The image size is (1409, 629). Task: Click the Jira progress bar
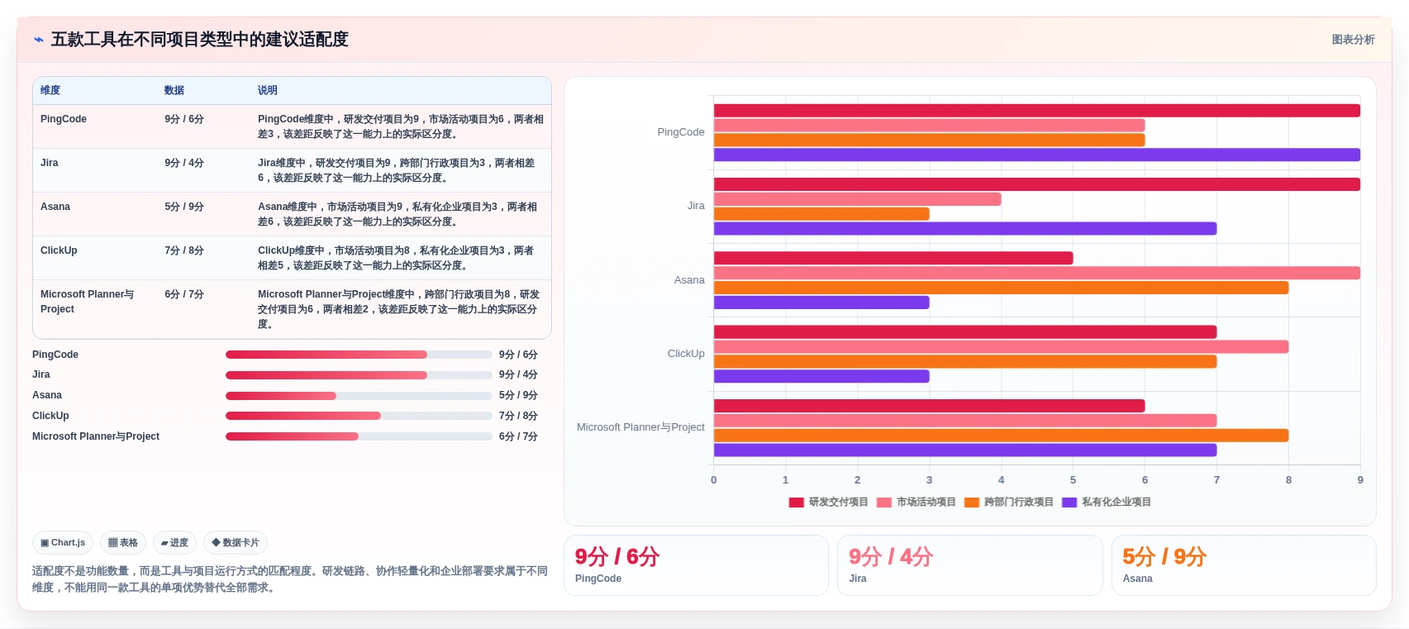(x=359, y=375)
